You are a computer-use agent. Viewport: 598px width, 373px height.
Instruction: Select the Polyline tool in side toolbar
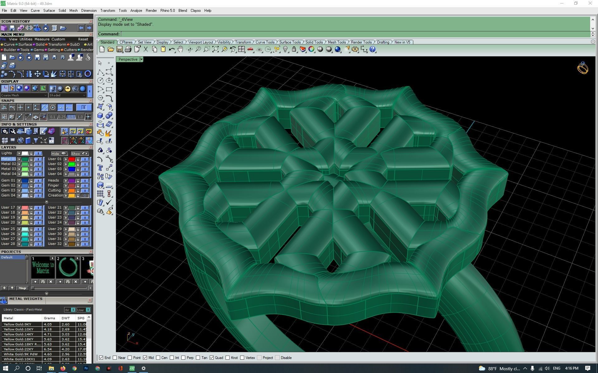point(100,72)
